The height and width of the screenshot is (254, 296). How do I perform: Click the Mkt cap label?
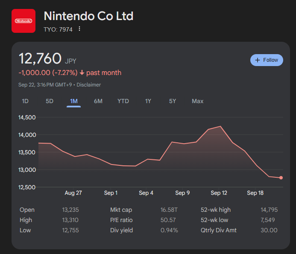pyautogui.click(x=122, y=210)
